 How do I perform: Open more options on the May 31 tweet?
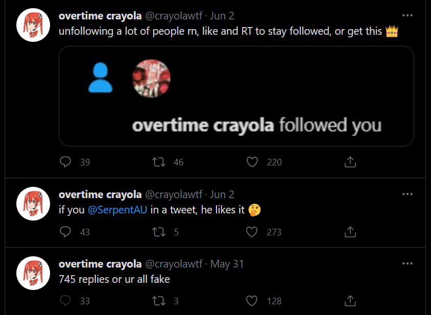[x=407, y=263]
